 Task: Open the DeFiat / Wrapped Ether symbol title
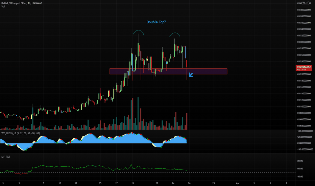coord(22,3)
